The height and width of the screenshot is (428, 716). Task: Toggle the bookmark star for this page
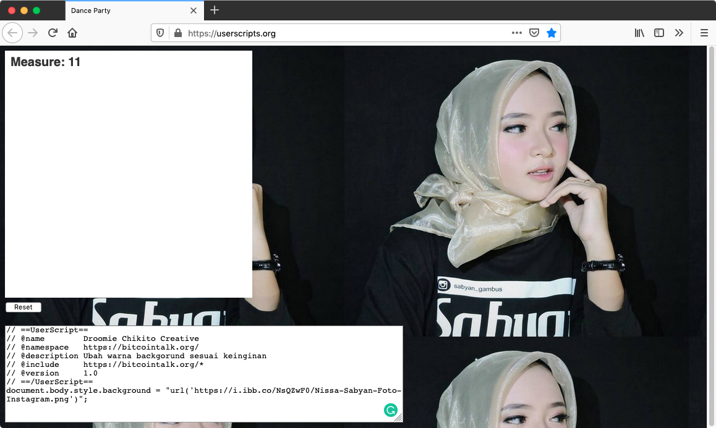(551, 33)
